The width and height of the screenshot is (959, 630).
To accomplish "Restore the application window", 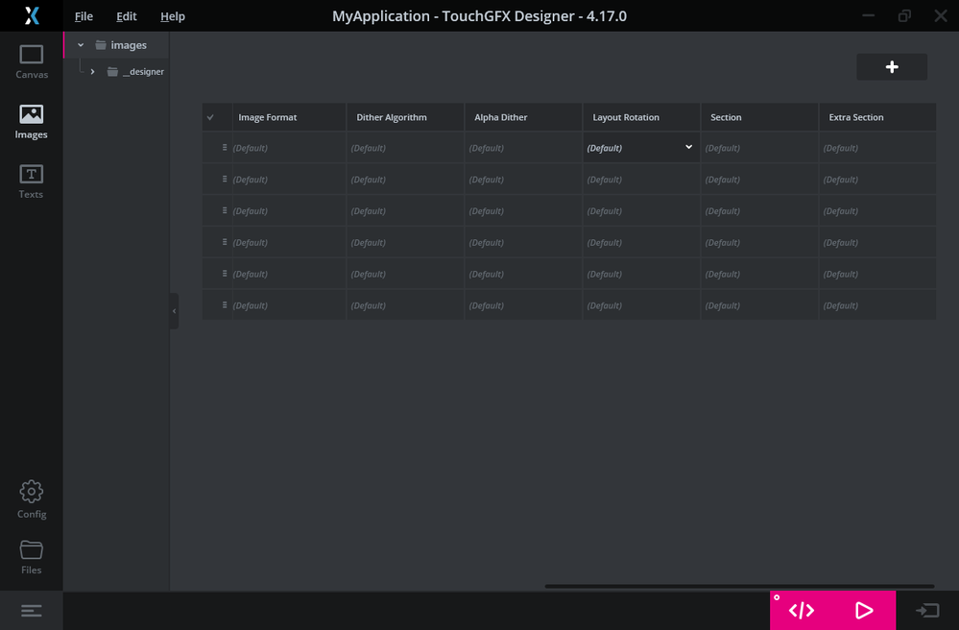I will pos(904,16).
